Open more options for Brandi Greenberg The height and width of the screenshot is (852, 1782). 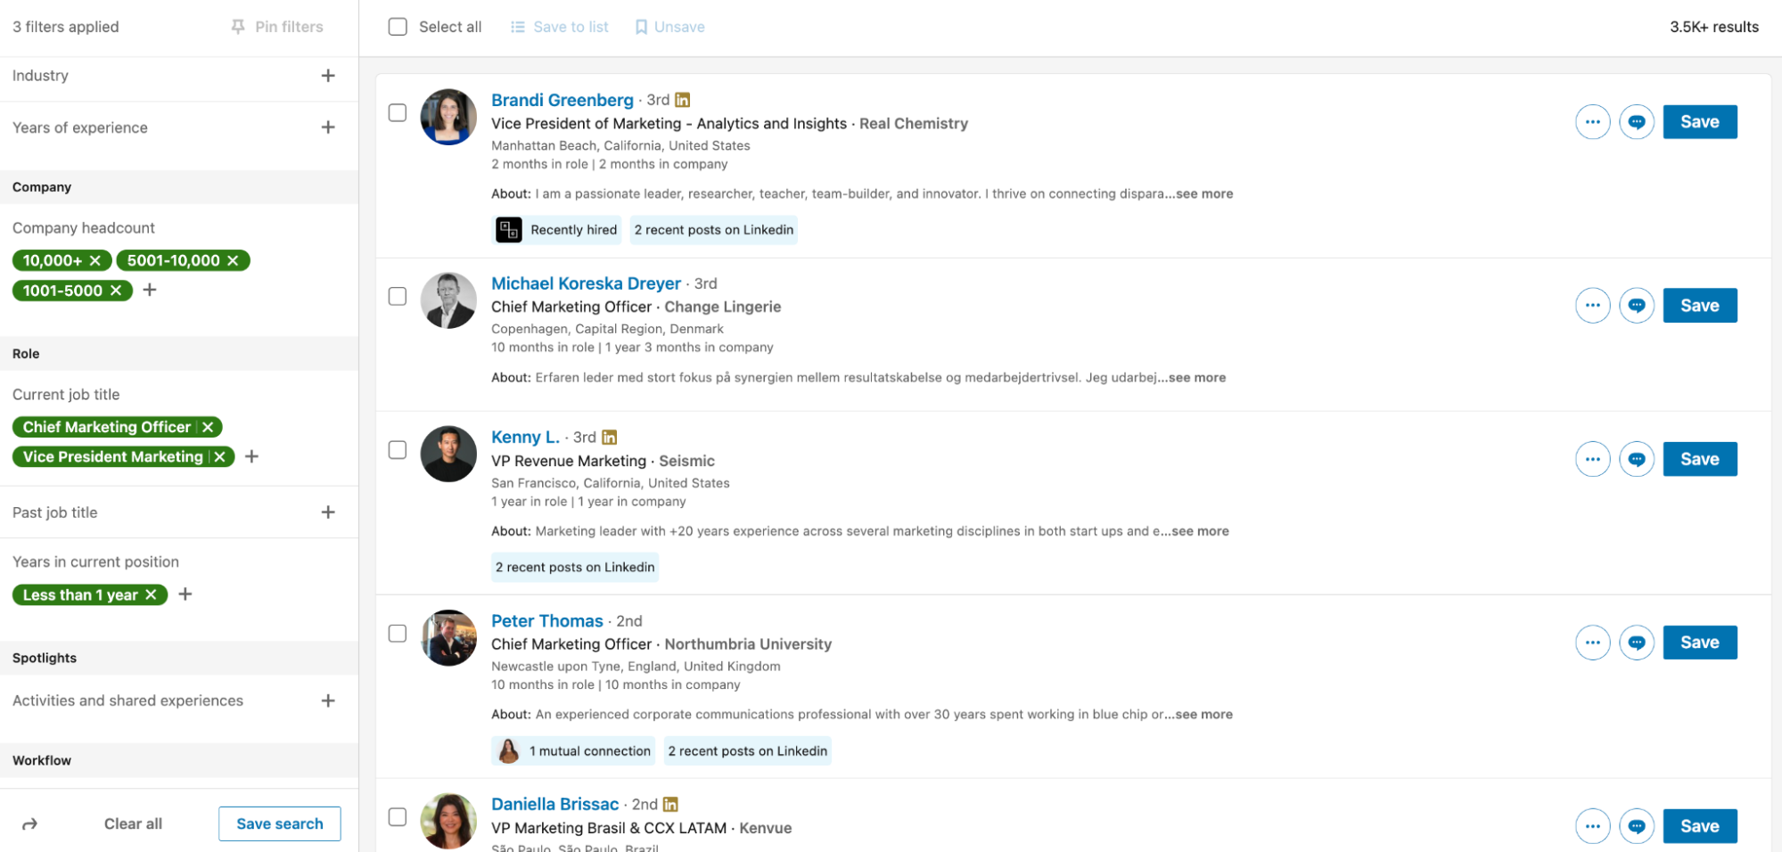coord(1592,122)
